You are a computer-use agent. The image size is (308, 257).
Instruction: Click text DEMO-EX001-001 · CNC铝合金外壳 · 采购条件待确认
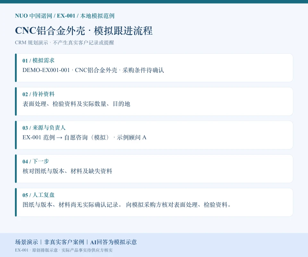click(93, 70)
